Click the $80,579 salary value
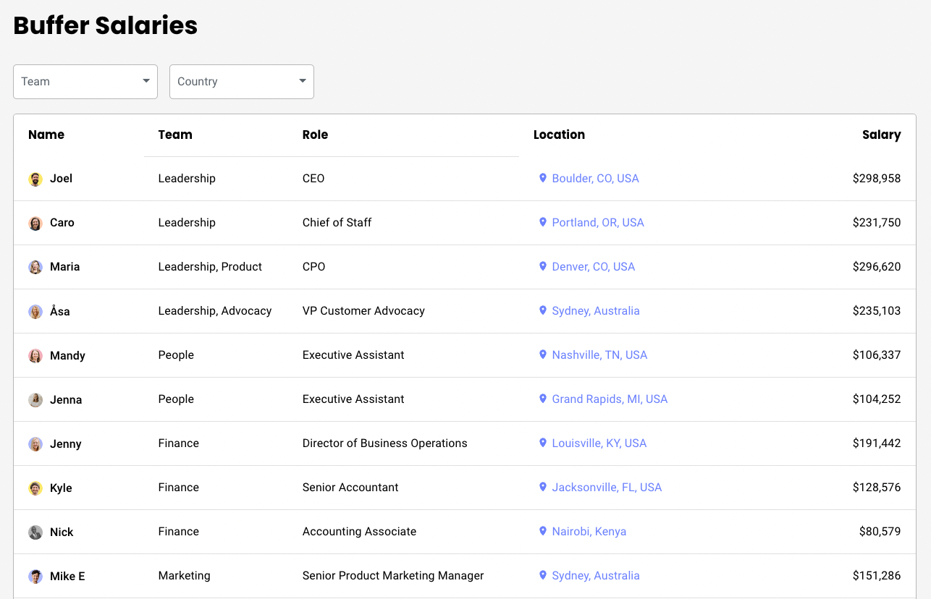This screenshot has width=931, height=599. tap(880, 531)
